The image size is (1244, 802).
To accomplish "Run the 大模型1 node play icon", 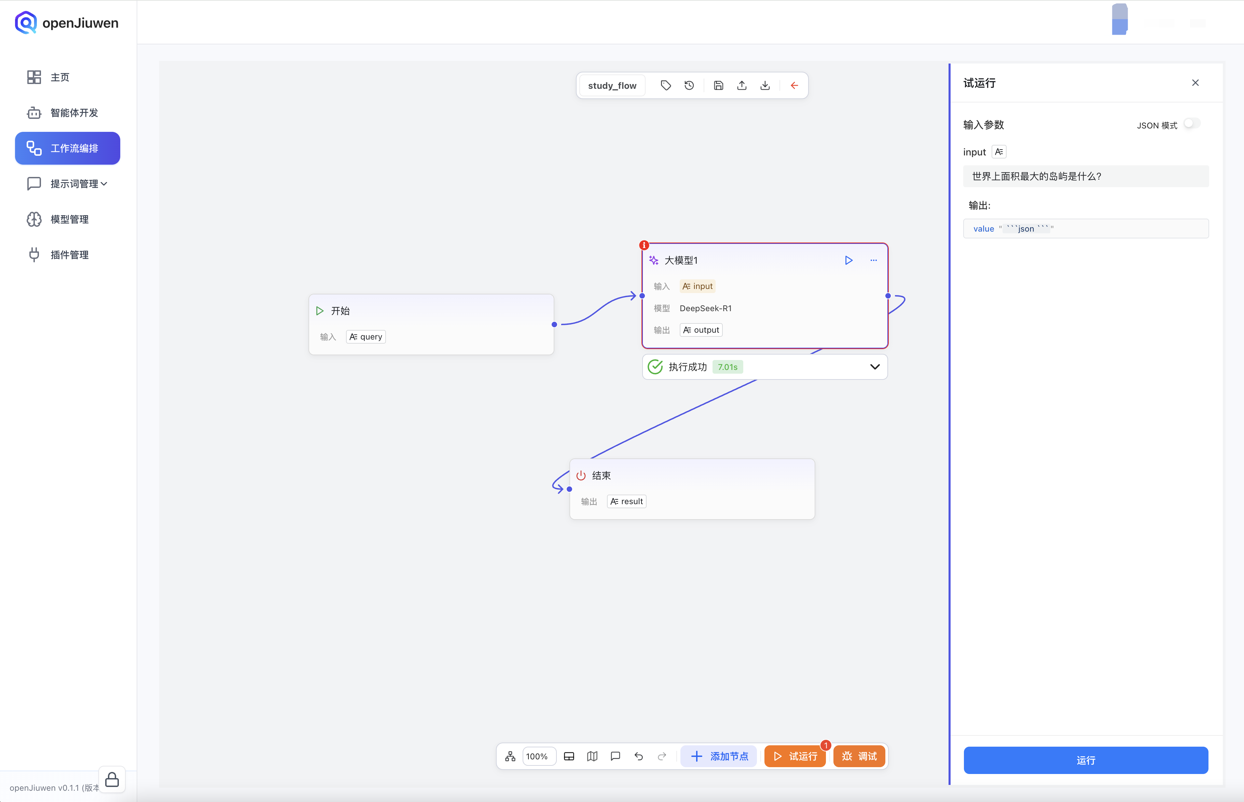I will point(848,260).
